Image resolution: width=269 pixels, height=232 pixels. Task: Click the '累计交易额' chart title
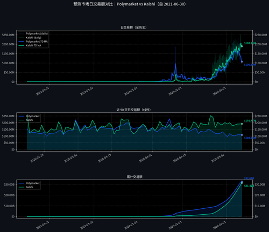[134, 177]
